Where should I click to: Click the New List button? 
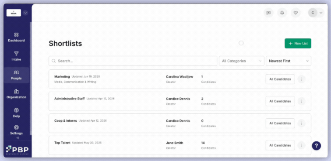[298, 43]
